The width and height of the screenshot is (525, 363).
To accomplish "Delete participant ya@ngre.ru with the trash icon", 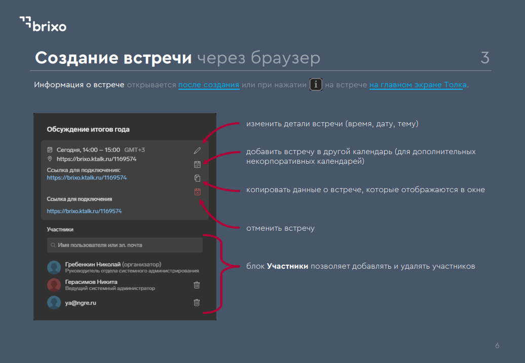I will (197, 303).
